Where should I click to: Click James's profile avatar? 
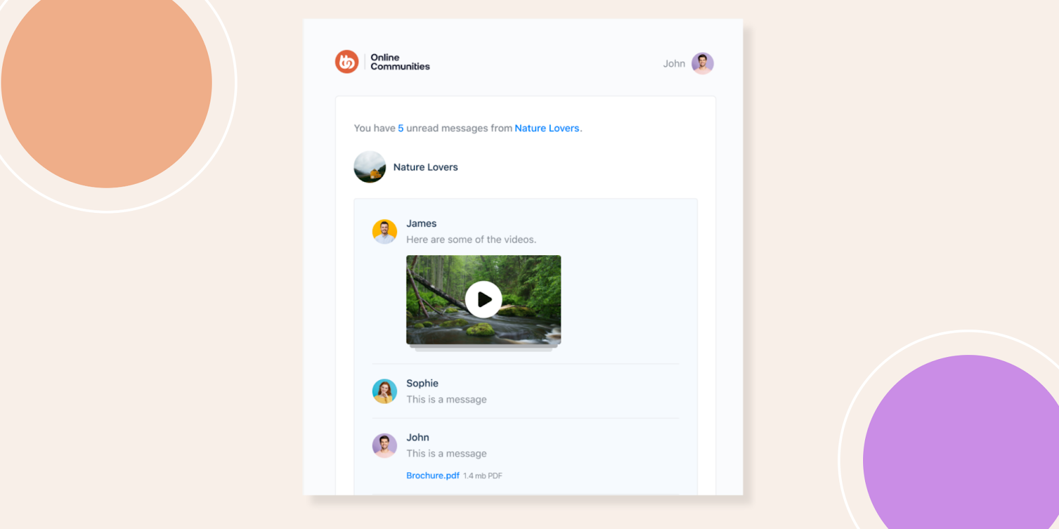tap(385, 231)
